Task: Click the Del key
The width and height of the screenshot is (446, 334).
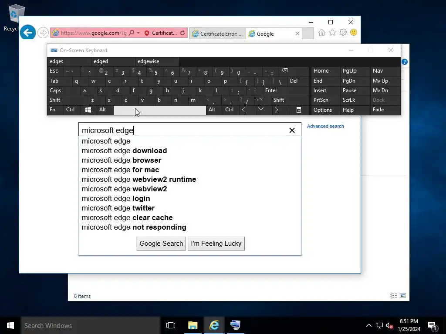Action: pos(298,81)
